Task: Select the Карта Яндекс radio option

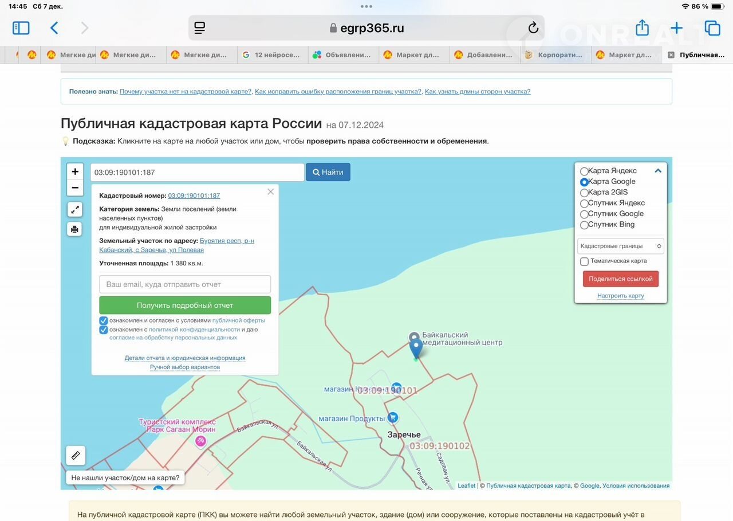Action: (584, 171)
